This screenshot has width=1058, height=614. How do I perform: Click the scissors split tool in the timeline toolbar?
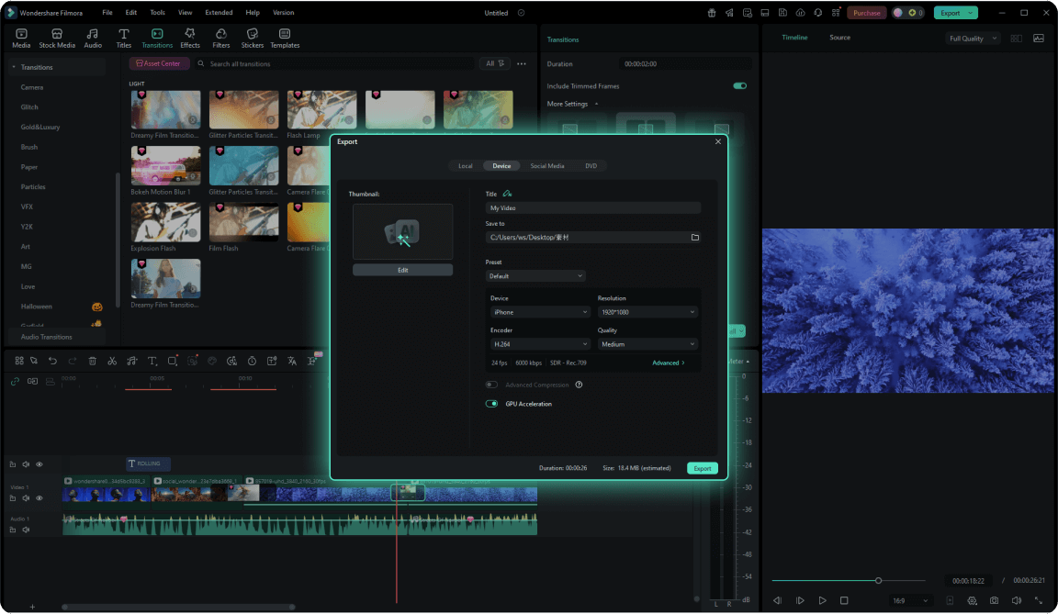(112, 362)
